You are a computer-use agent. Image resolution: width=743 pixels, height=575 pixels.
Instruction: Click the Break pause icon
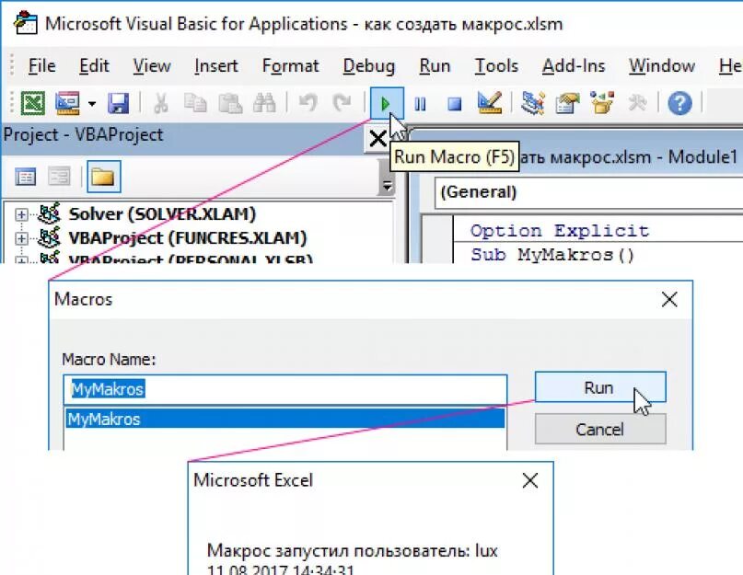point(421,103)
